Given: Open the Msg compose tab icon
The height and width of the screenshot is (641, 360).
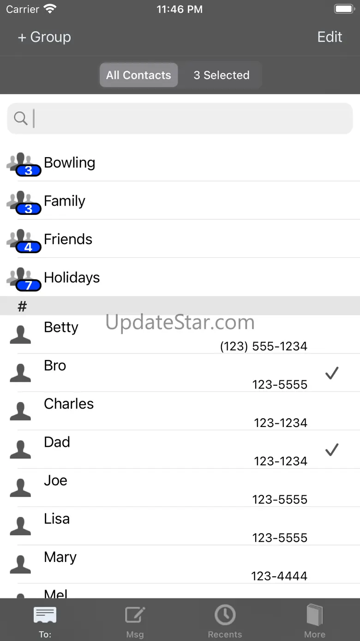Looking at the screenshot, I should tap(135, 616).
